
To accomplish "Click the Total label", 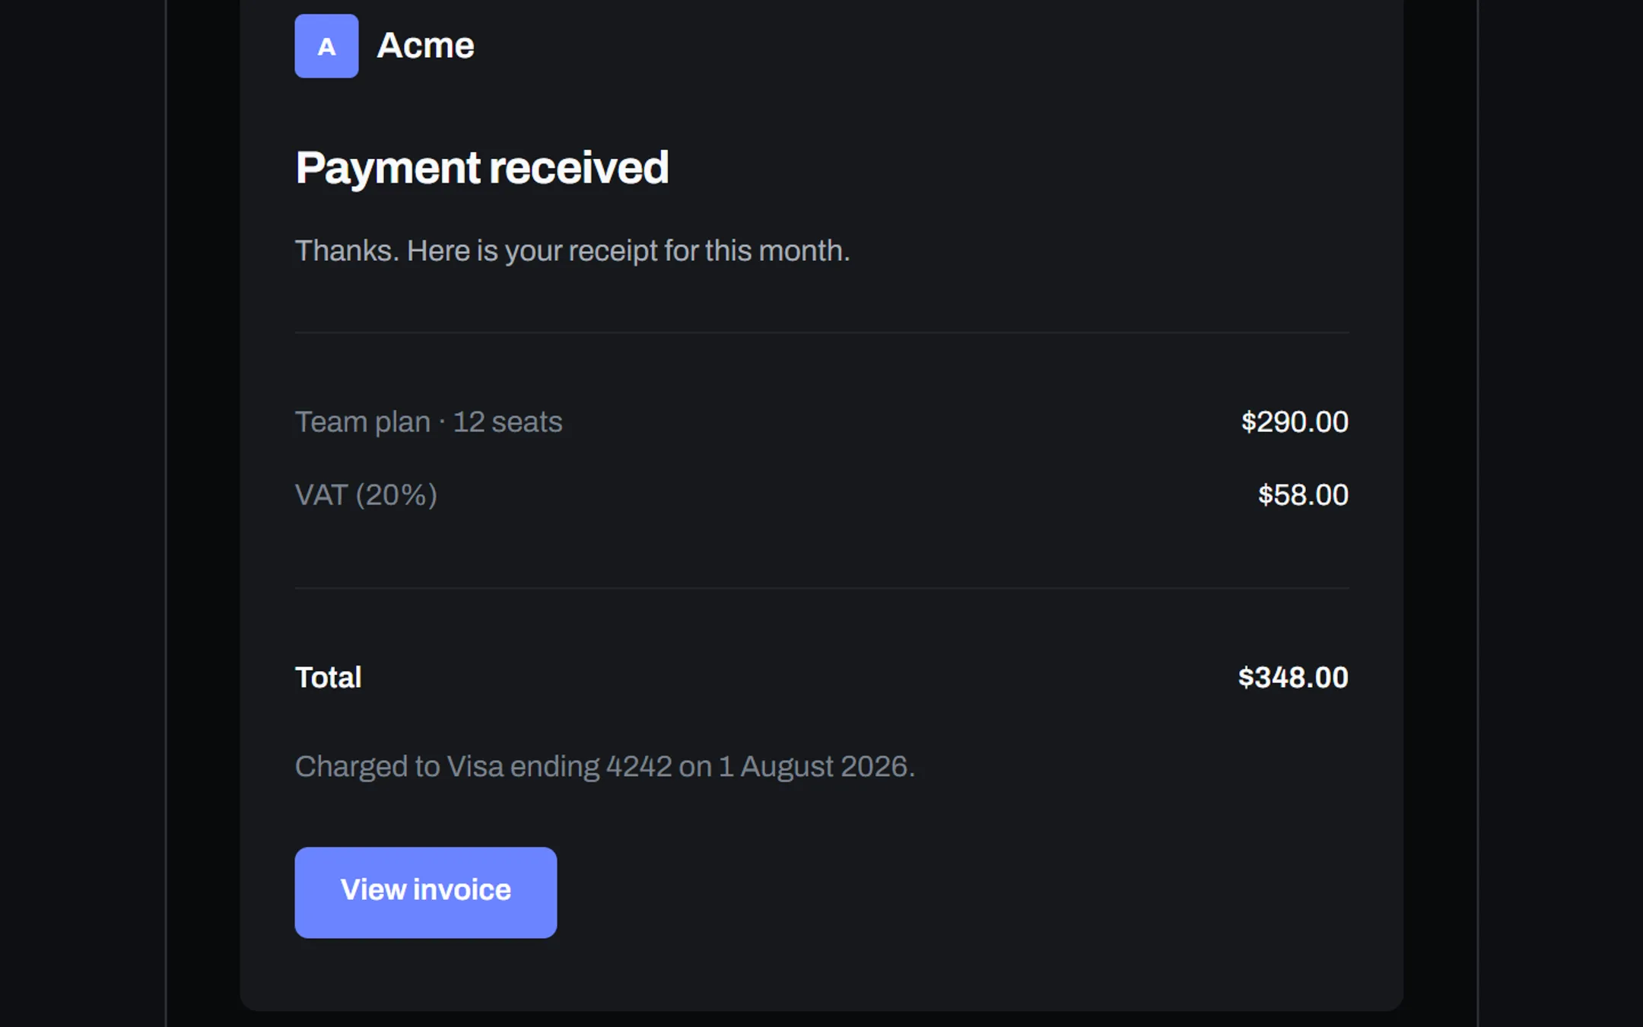I will coord(328,677).
